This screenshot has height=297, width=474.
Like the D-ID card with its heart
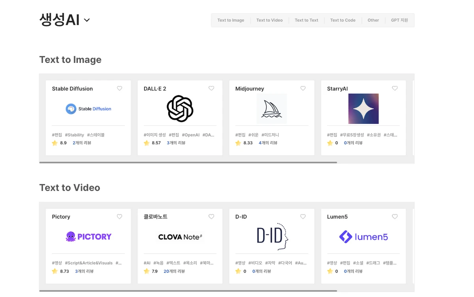[303, 217]
